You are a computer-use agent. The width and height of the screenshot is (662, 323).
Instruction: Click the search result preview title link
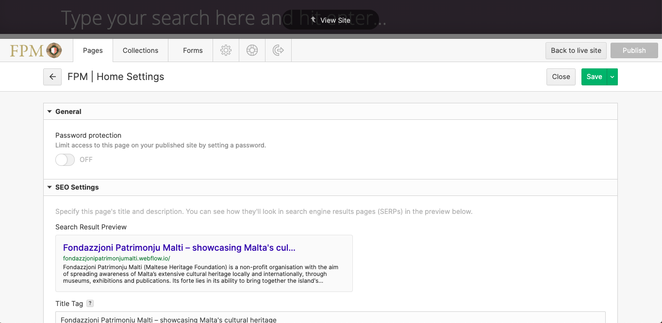click(179, 247)
